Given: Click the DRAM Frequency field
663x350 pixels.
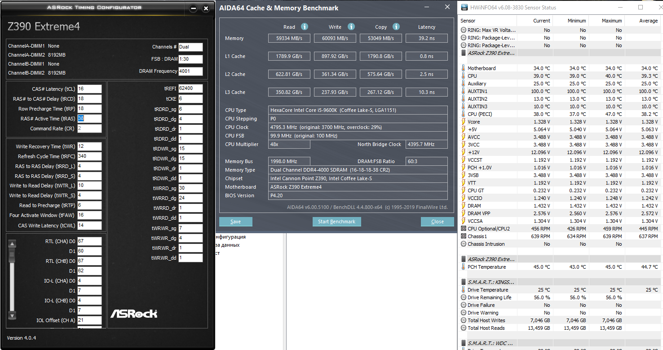Looking at the screenshot, I should pos(190,71).
